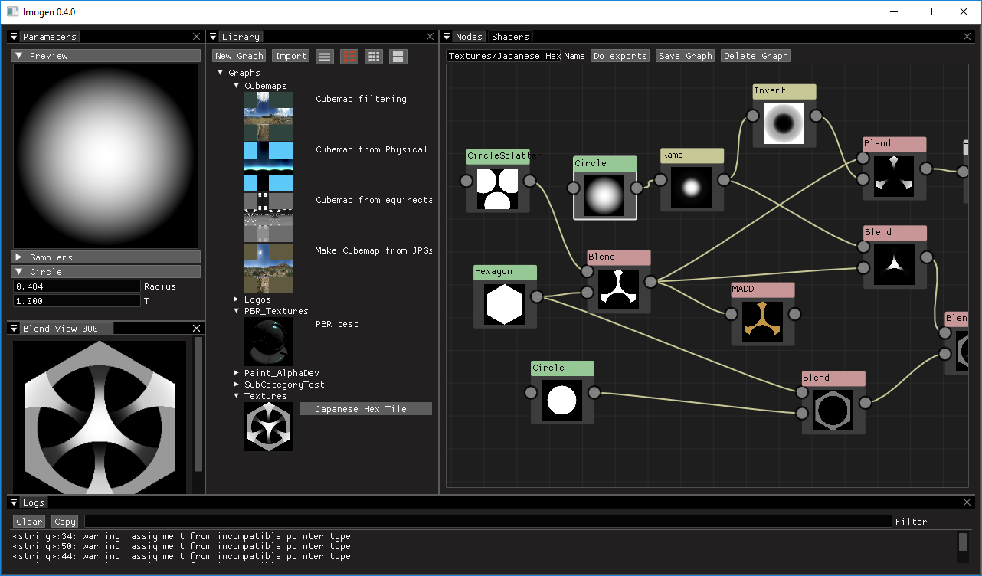
Task: Open the Parameters panel dropdown triangle
Action: click(14, 37)
